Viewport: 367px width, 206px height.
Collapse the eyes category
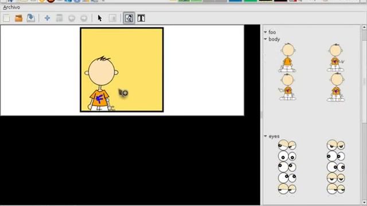(x=266, y=136)
